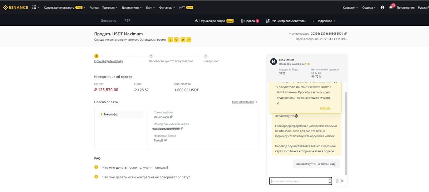Viewport: 429px width, 192px height.
Task: Copy the bank name Tinkoff
Action: pos(166,140)
